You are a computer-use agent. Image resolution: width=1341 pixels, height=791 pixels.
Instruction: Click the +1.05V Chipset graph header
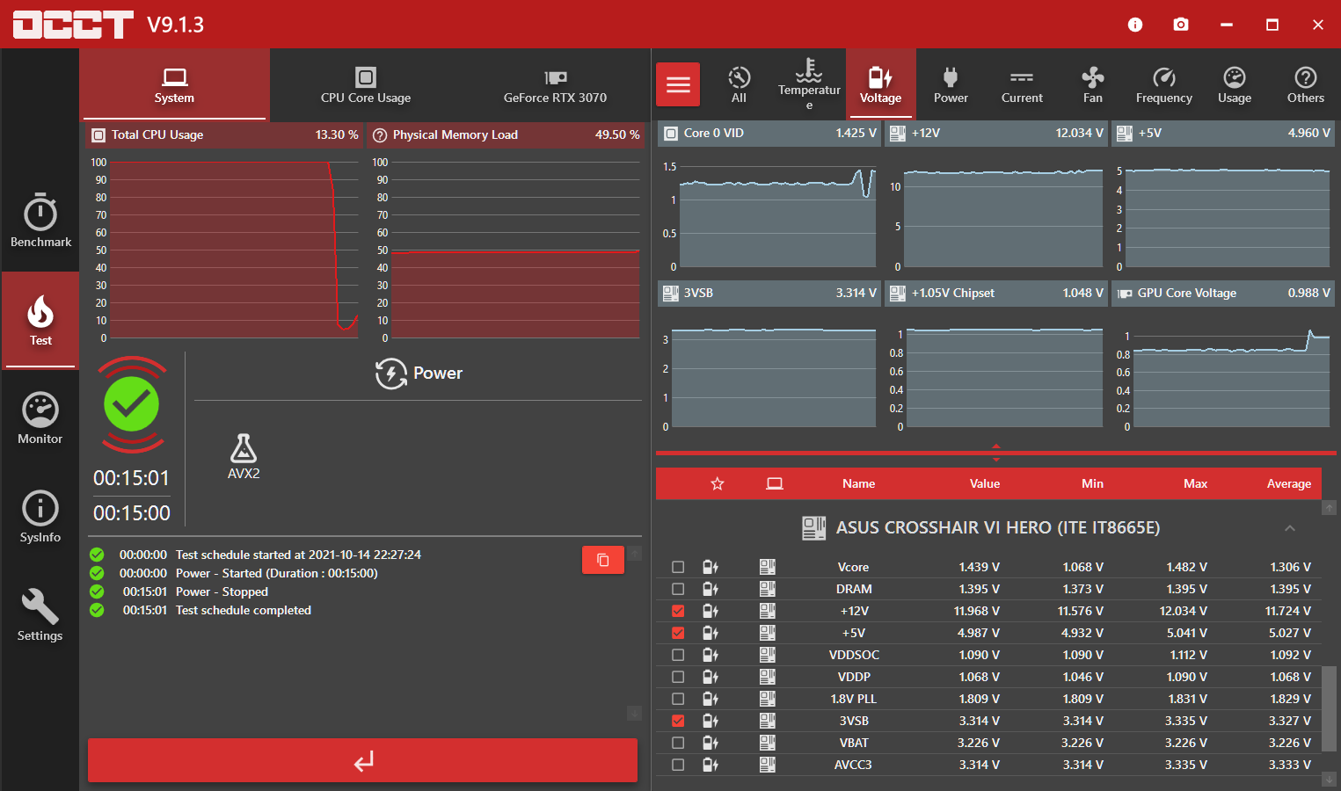(996, 293)
